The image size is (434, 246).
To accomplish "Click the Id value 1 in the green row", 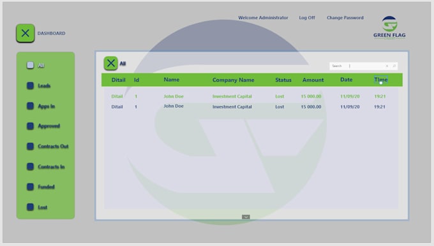I will click(136, 96).
